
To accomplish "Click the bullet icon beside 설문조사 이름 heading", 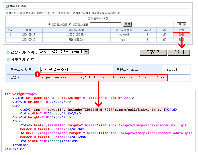I will [x=8, y=60].
